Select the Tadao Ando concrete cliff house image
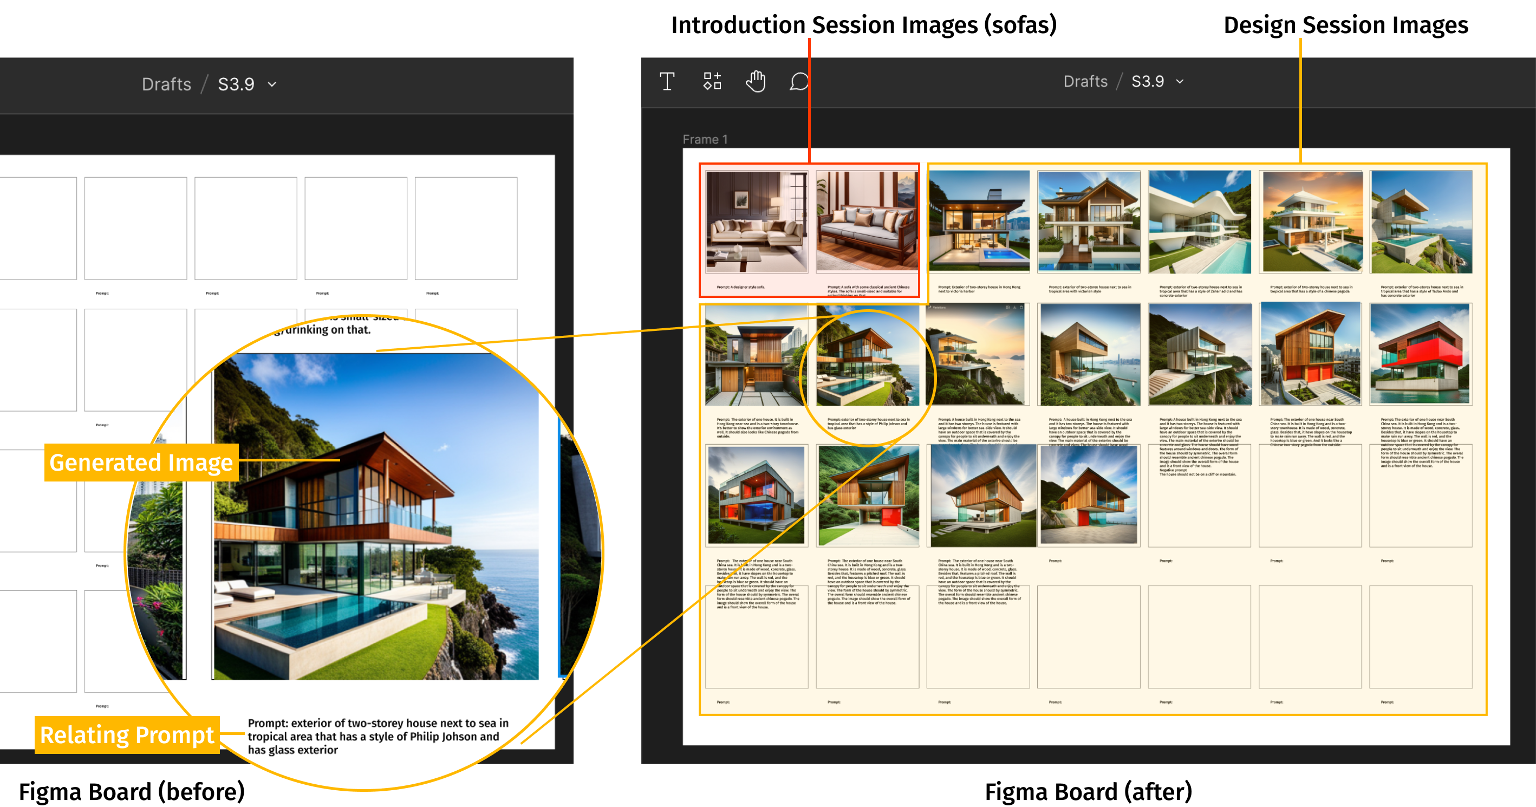The image size is (1536, 807). click(1421, 222)
